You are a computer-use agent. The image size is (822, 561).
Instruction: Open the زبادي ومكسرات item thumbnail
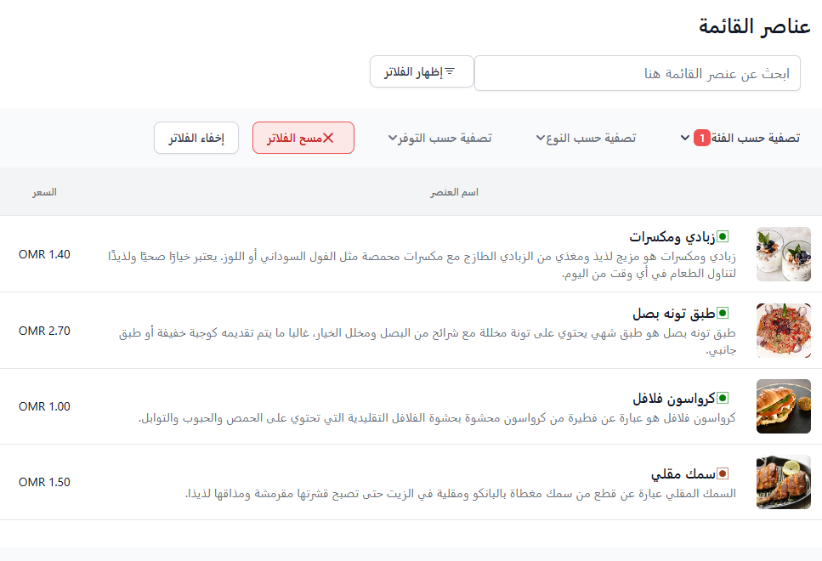click(783, 254)
